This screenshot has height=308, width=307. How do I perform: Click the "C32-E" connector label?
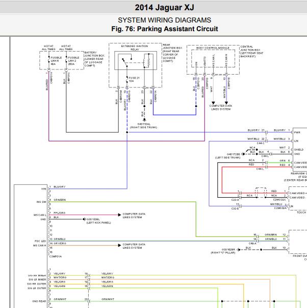click(235, 208)
